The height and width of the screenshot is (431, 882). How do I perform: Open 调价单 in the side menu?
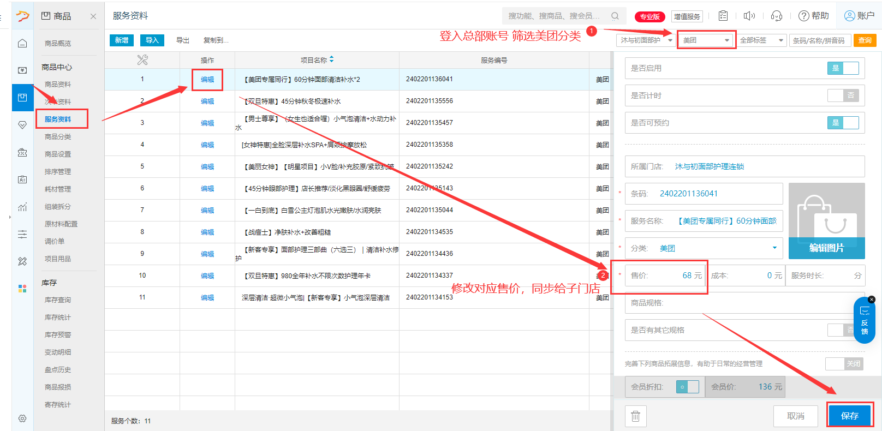click(55, 242)
